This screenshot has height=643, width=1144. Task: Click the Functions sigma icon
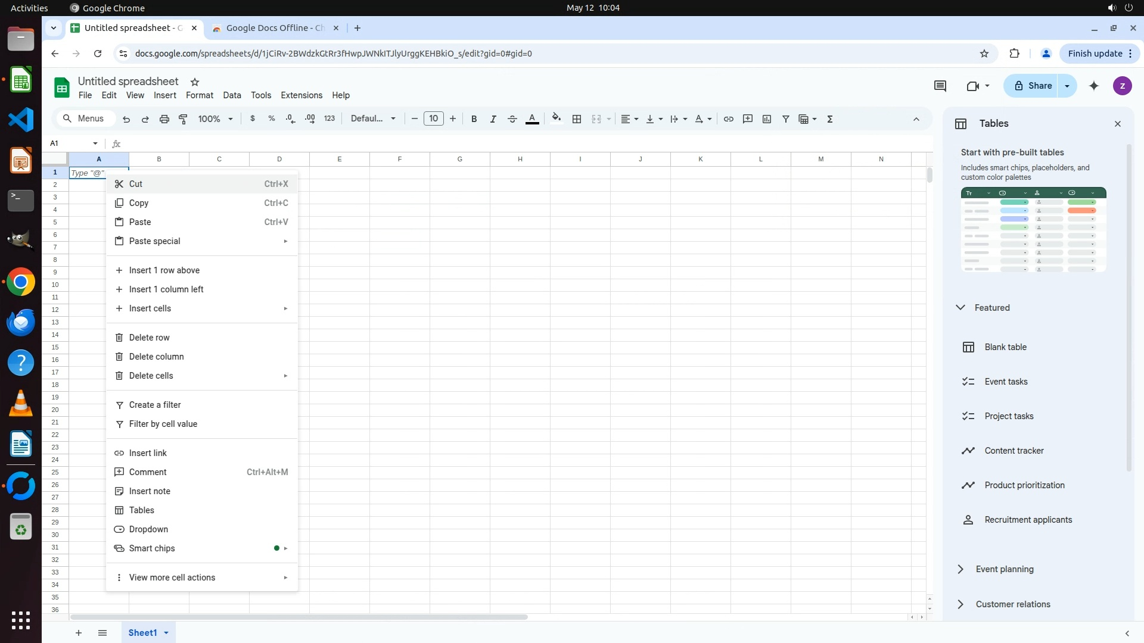829,119
